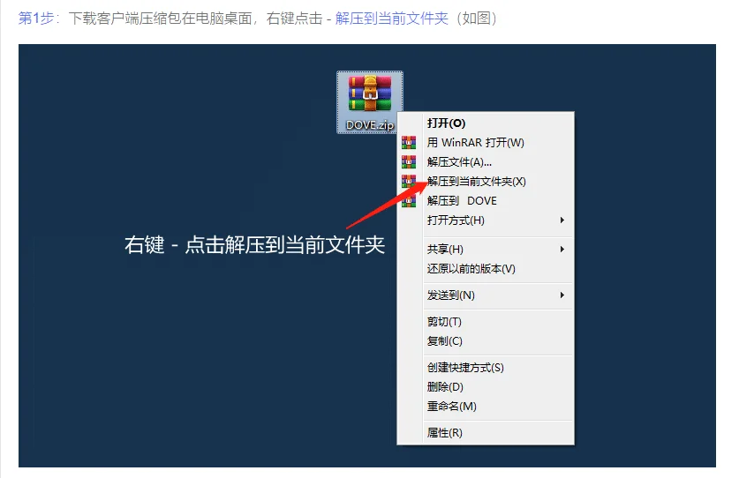Click the WinRAR icon beside 解压到 DOVE
Screen dimensions: 739x478
[x=408, y=201]
